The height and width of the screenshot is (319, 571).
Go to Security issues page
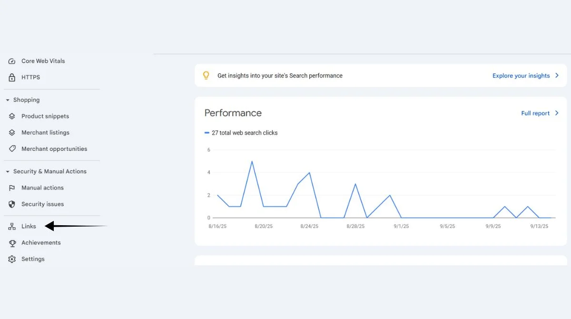click(x=42, y=204)
